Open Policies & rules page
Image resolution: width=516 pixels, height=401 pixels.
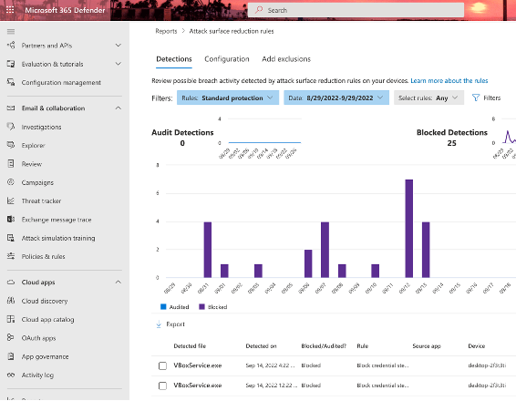(43, 256)
